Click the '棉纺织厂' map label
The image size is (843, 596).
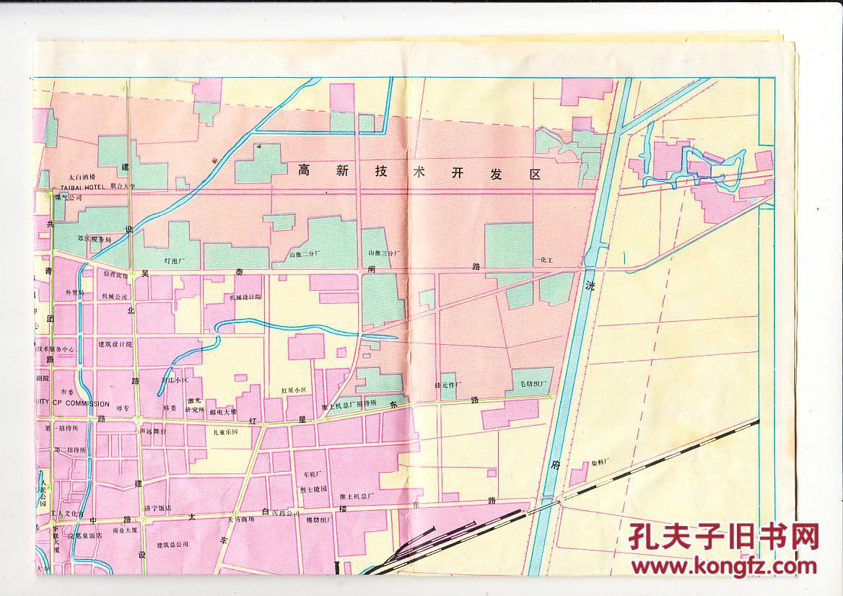(319, 520)
